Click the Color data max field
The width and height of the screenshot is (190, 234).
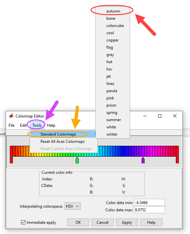click(x=149, y=210)
